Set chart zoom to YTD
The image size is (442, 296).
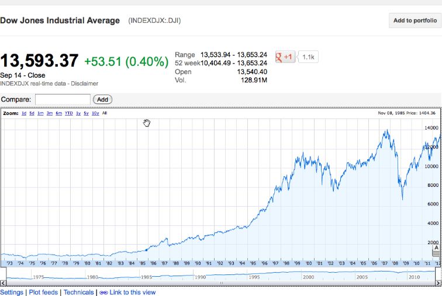69,113
